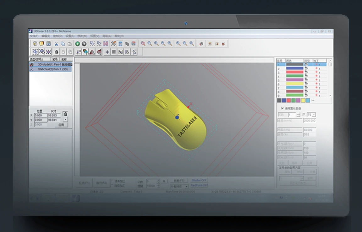Toggle the red marker for pen row 7
The image size is (362, 232).
[x=316, y=88]
